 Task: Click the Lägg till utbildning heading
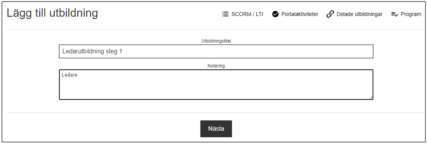pos(52,13)
